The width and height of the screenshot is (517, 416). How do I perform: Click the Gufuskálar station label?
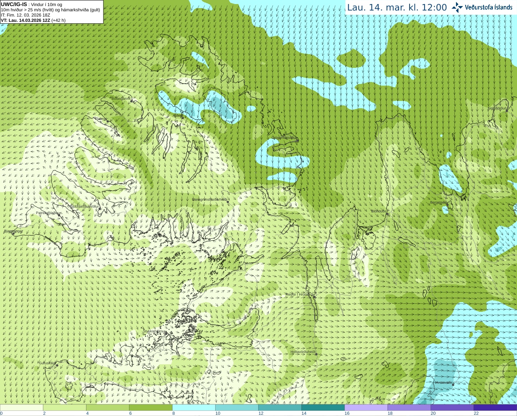[x=47, y=363]
